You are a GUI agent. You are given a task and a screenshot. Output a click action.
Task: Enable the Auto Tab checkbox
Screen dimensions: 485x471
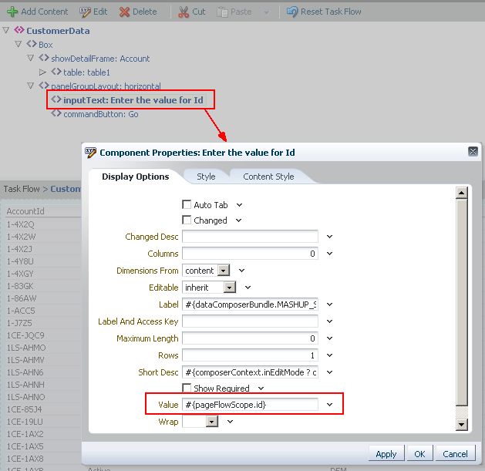(187, 204)
